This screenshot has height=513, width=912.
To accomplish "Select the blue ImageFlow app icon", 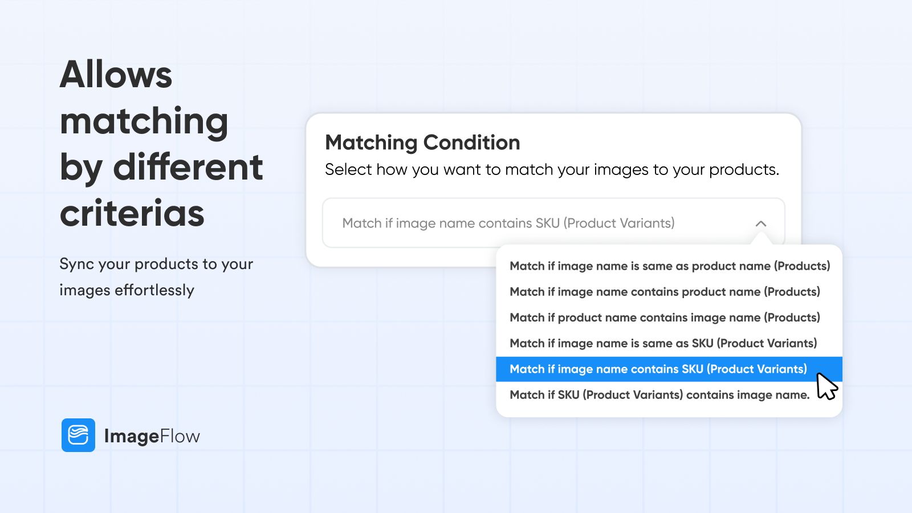I will [x=78, y=435].
